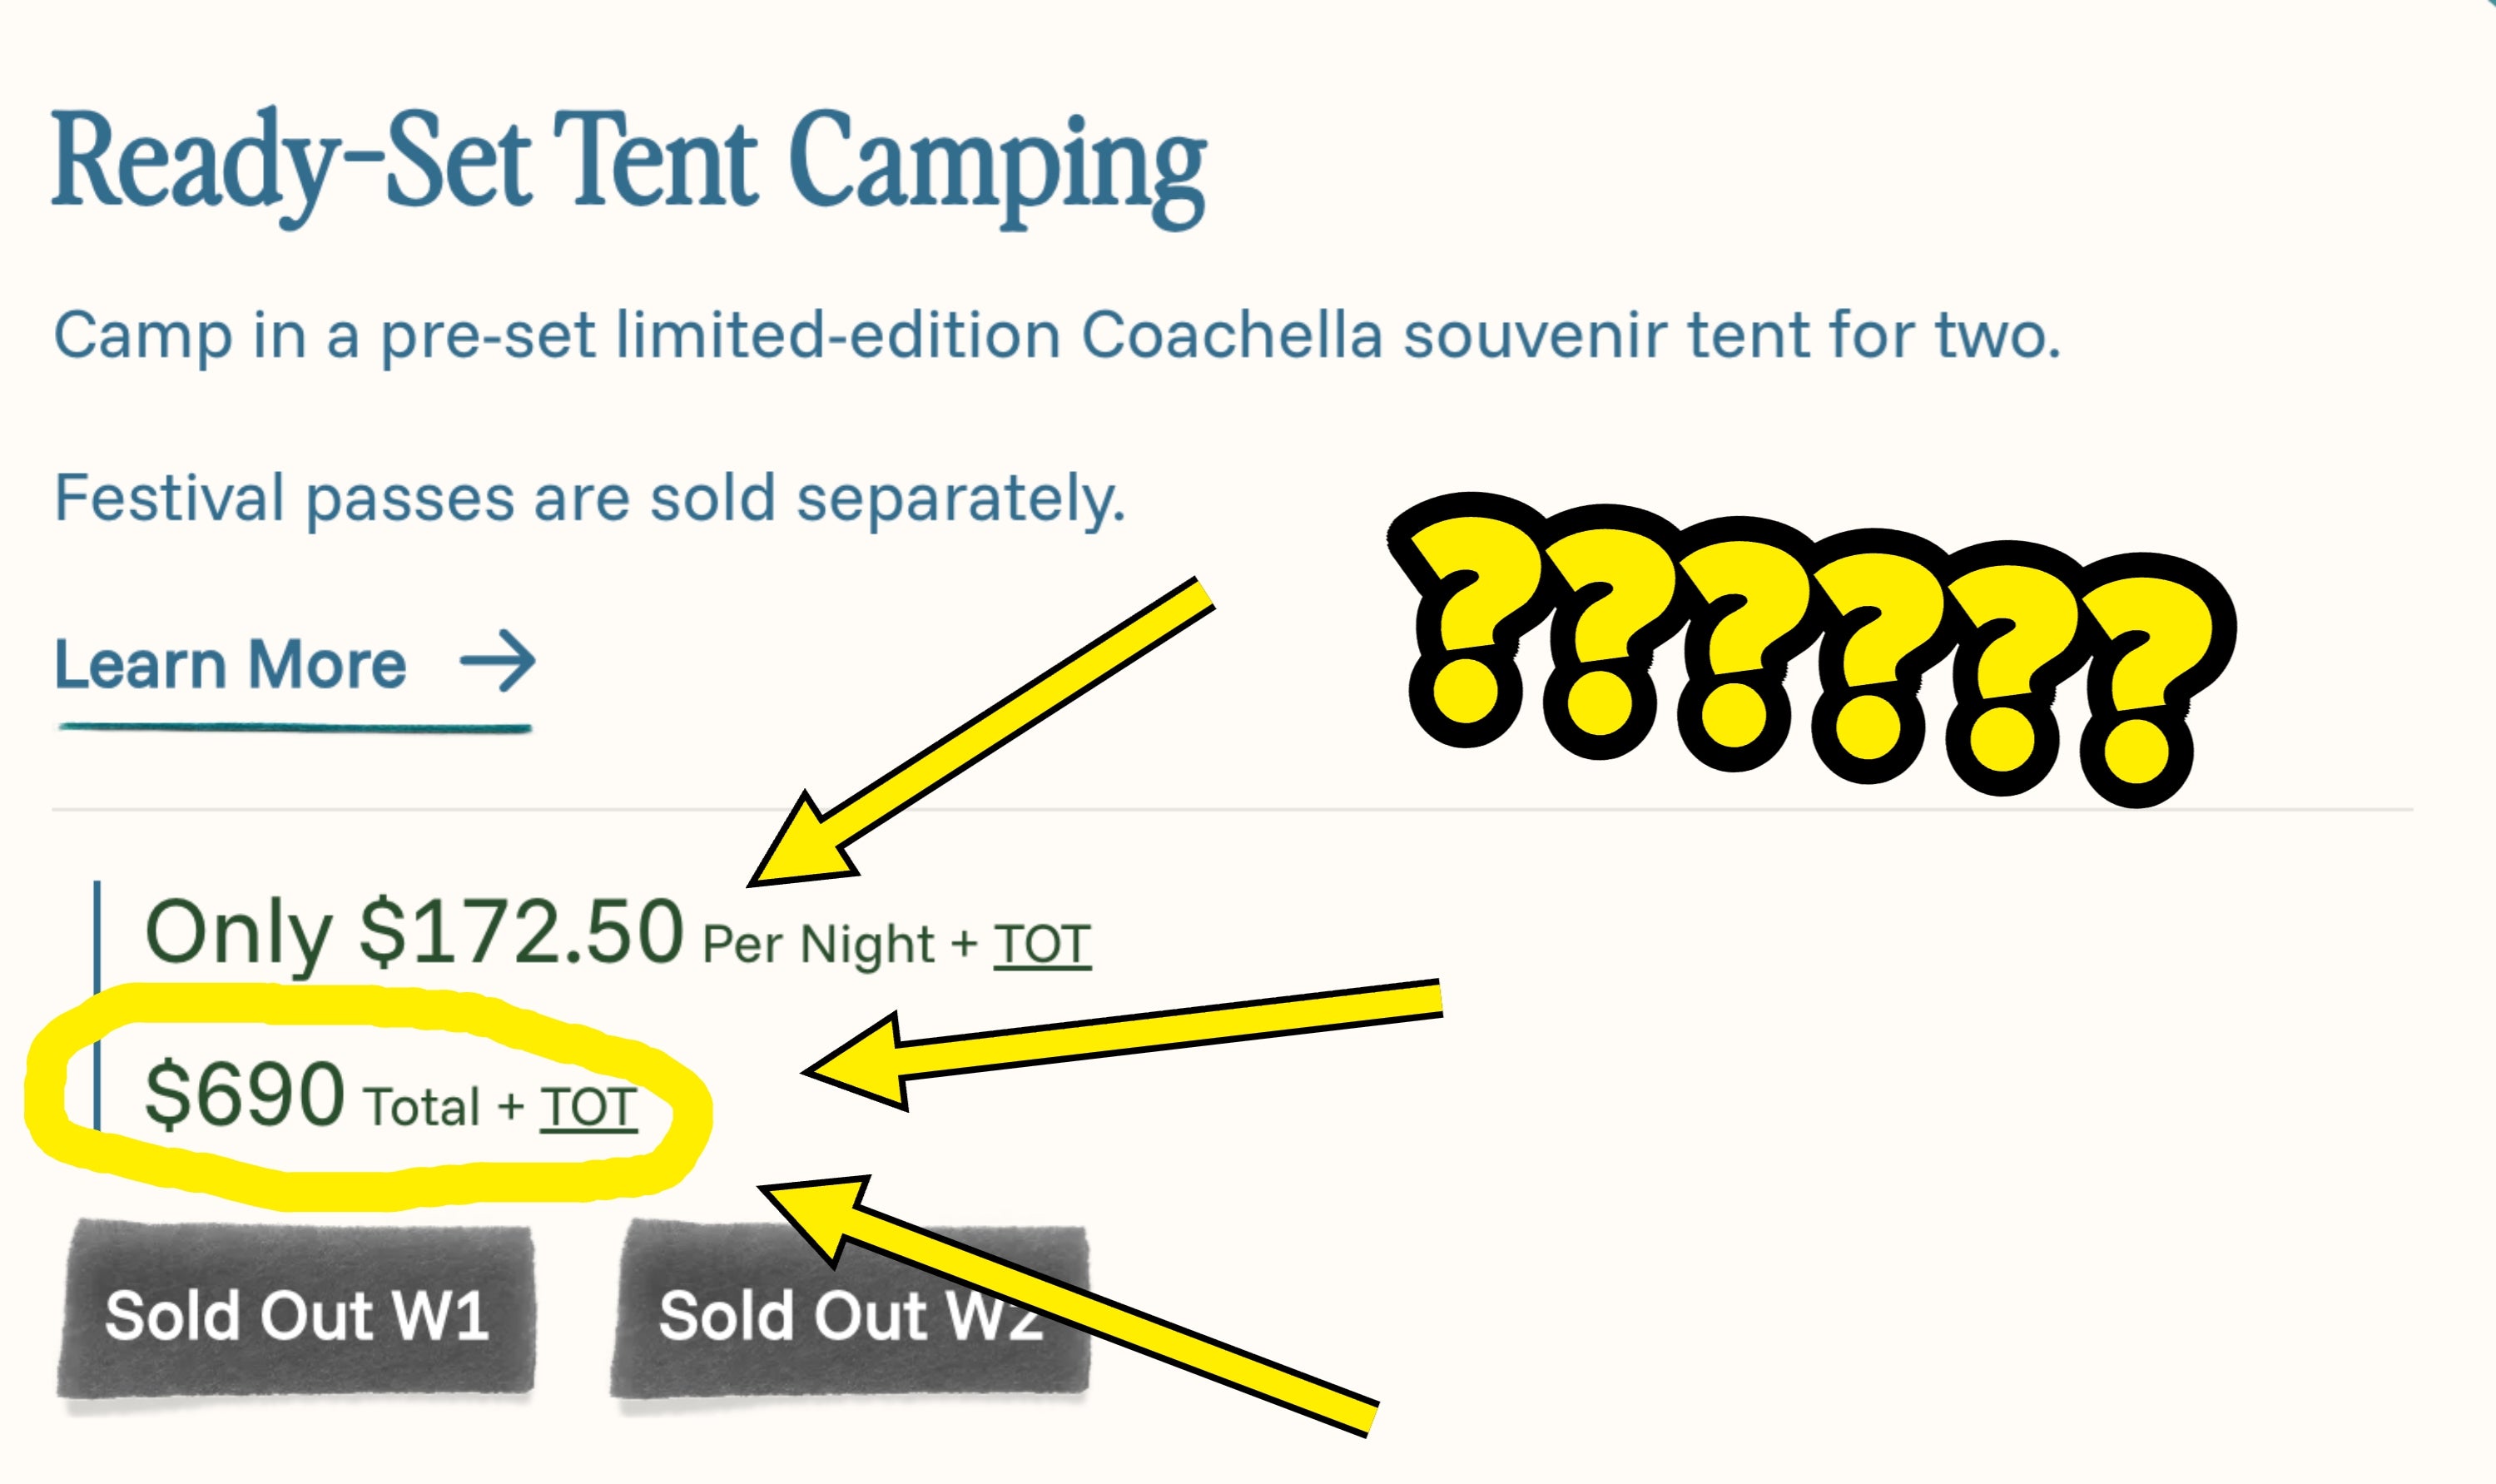Select the $690 total price
2496x1484 pixels.
tap(245, 1094)
